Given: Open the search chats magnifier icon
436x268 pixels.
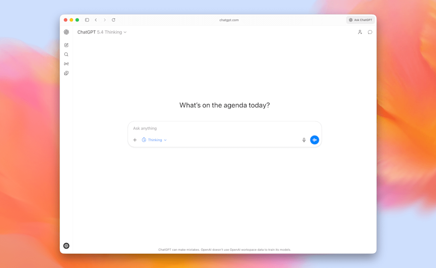Looking at the screenshot, I should (66, 54).
